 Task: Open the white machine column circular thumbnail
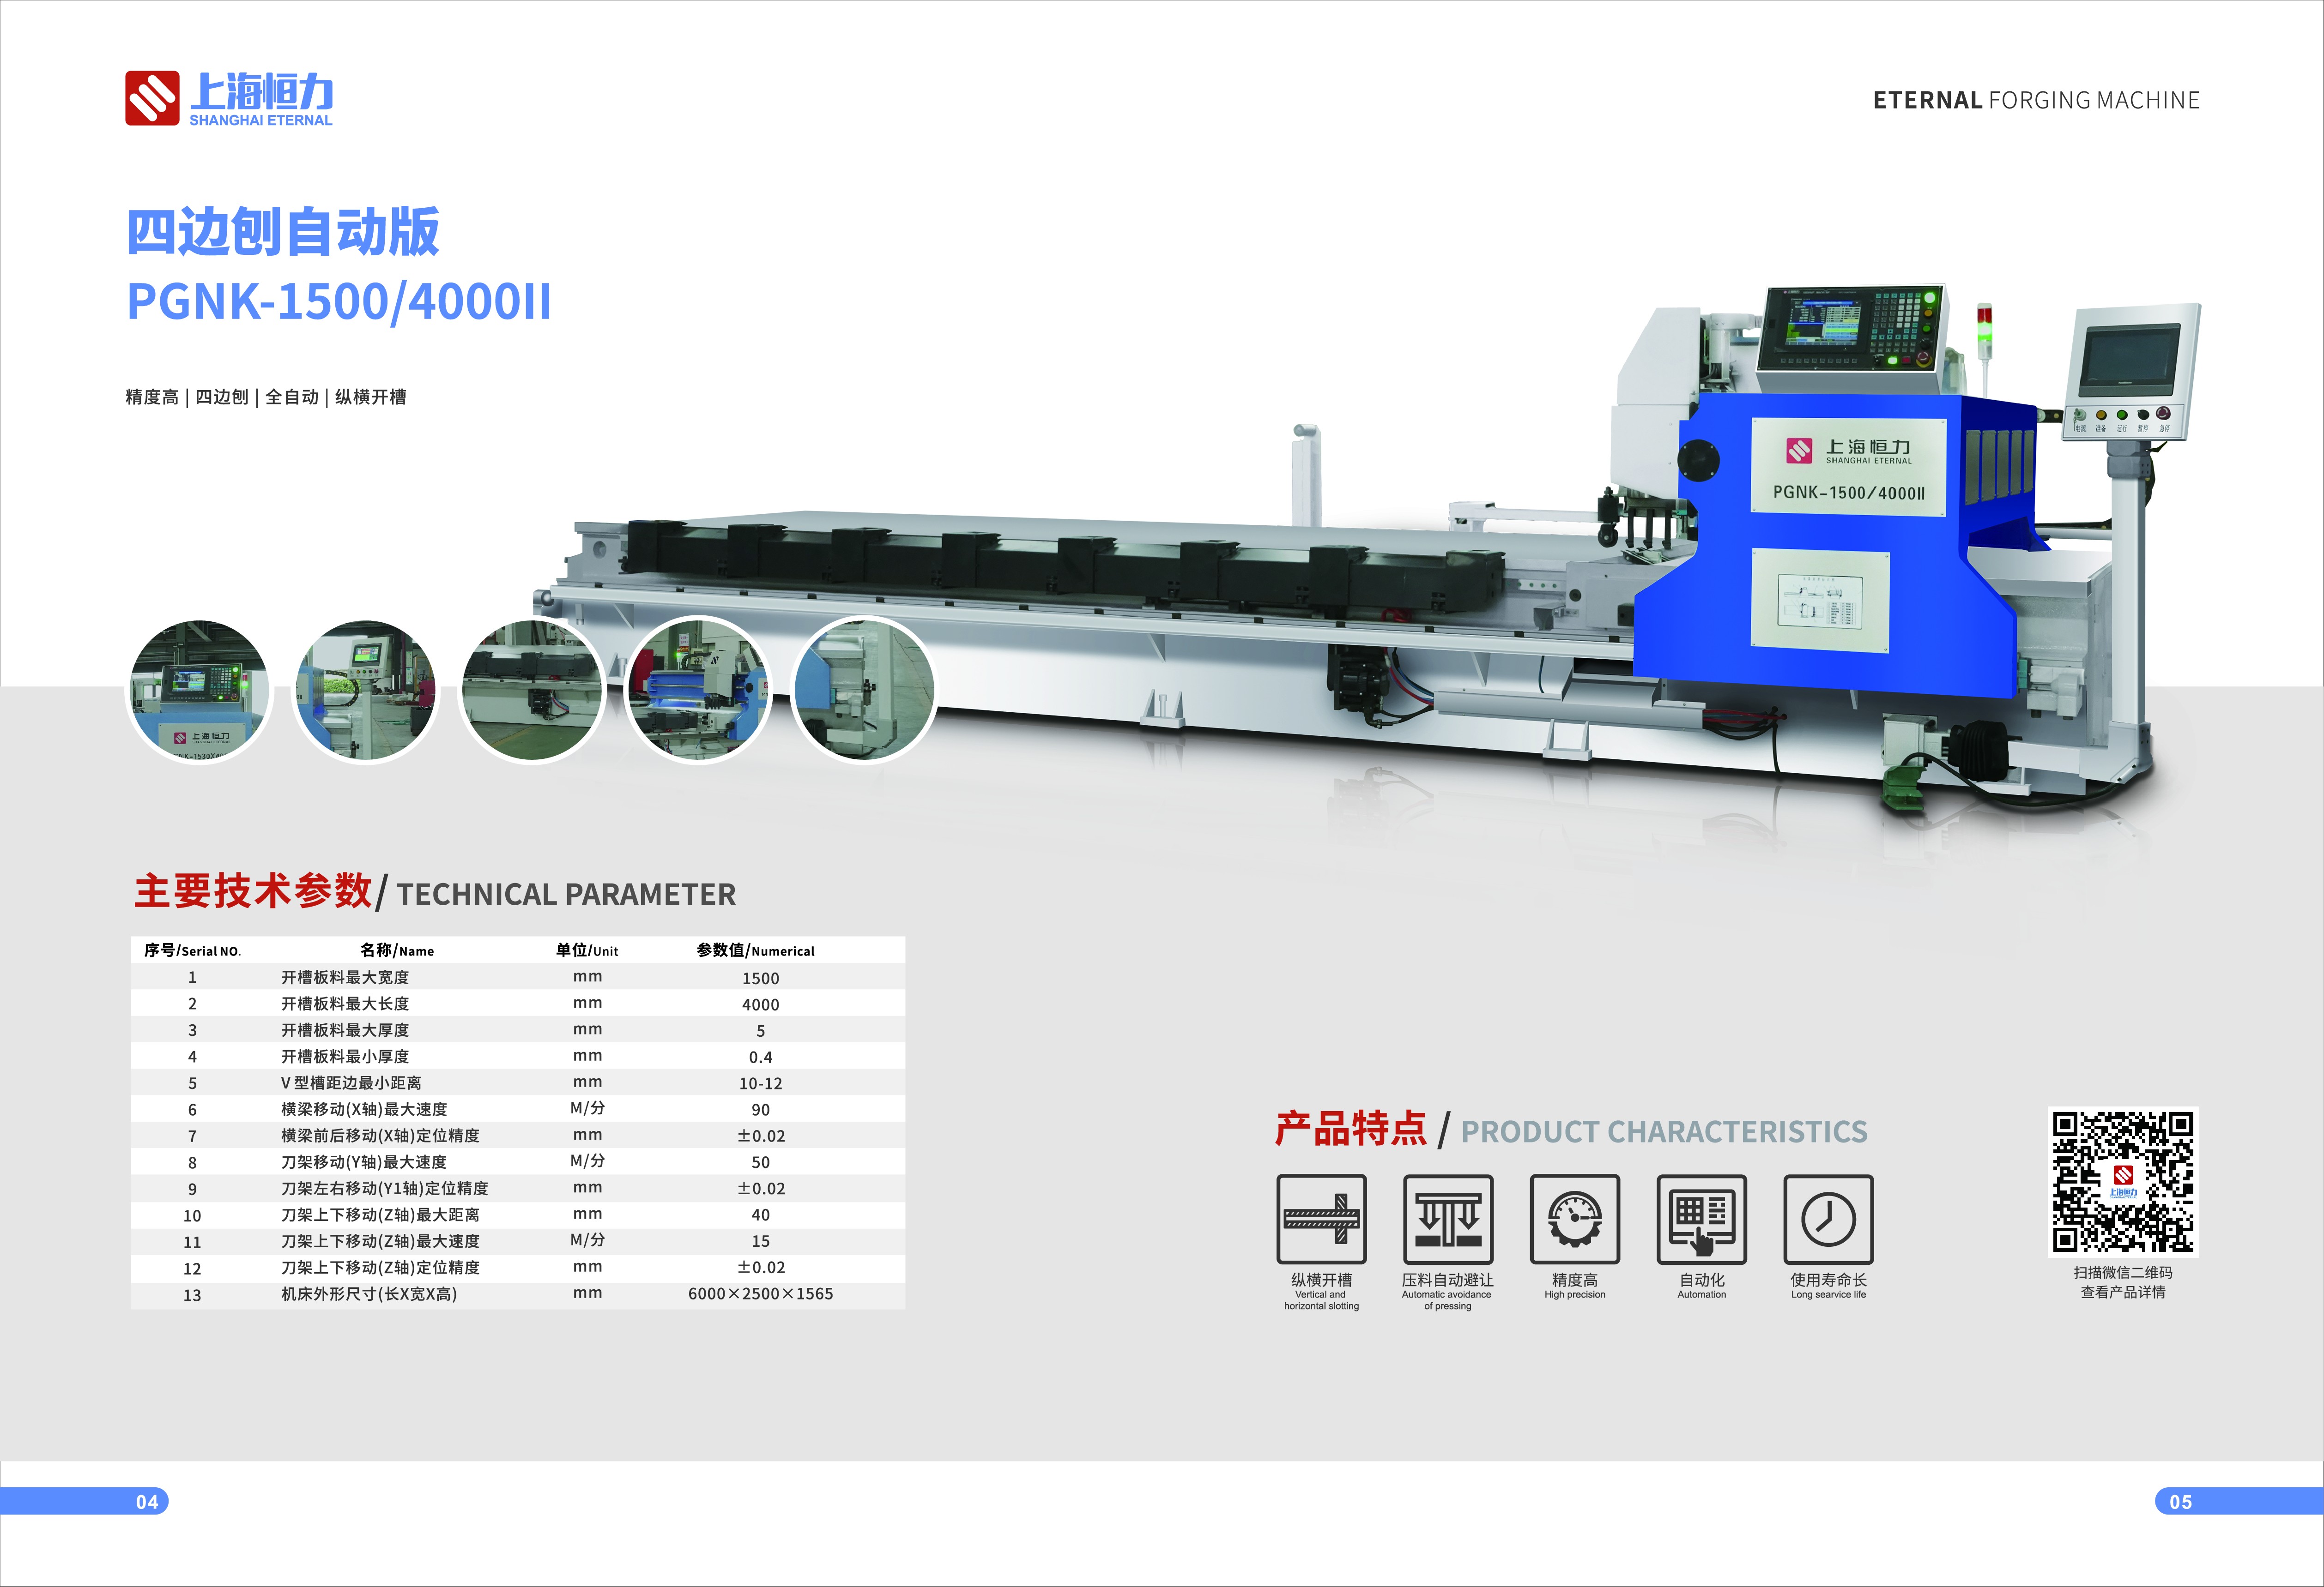864,691
